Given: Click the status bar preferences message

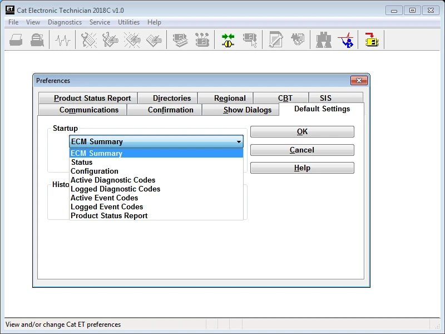Looking at the screenshot, I should coord(63,325).
